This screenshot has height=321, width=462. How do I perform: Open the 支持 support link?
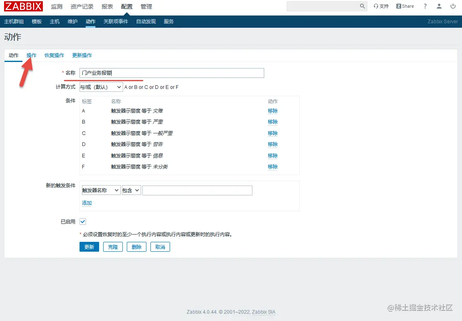point(381,6)
